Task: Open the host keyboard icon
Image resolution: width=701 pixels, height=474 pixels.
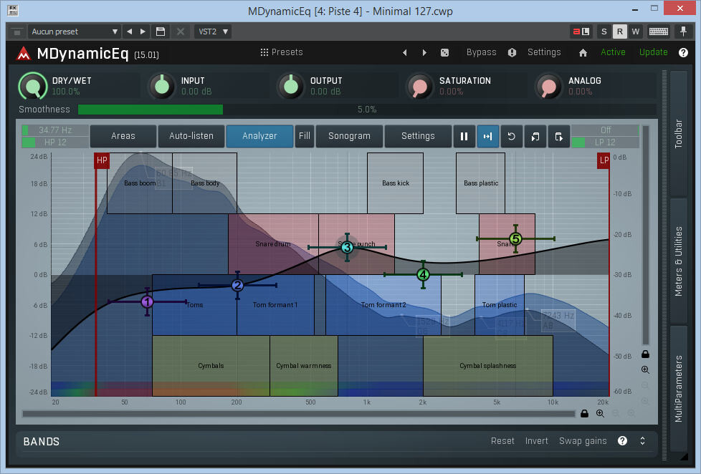Action: tap(658, 32)
